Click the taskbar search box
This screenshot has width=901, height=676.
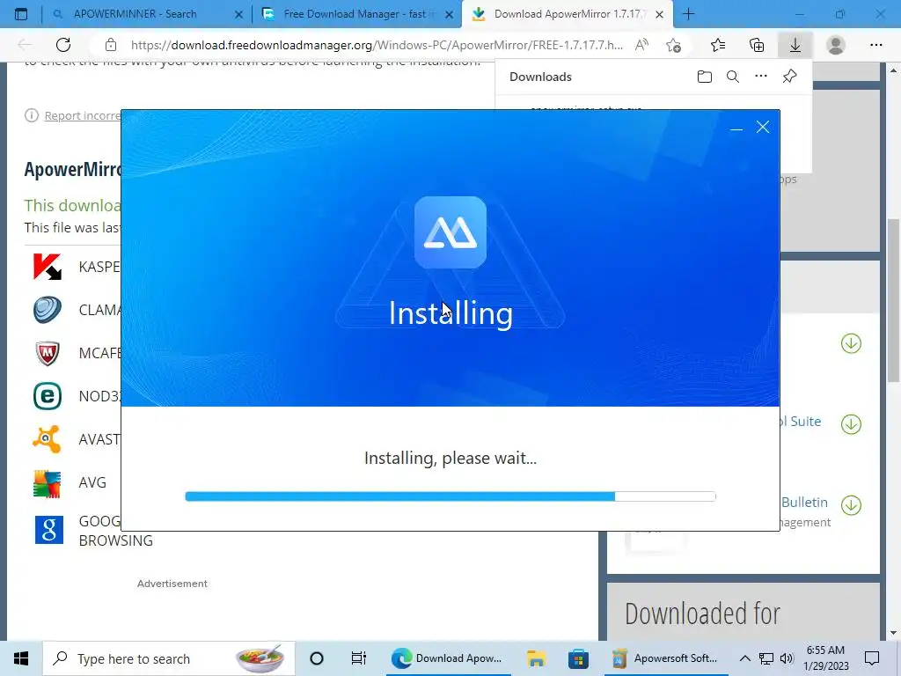[x=169, y=658]
